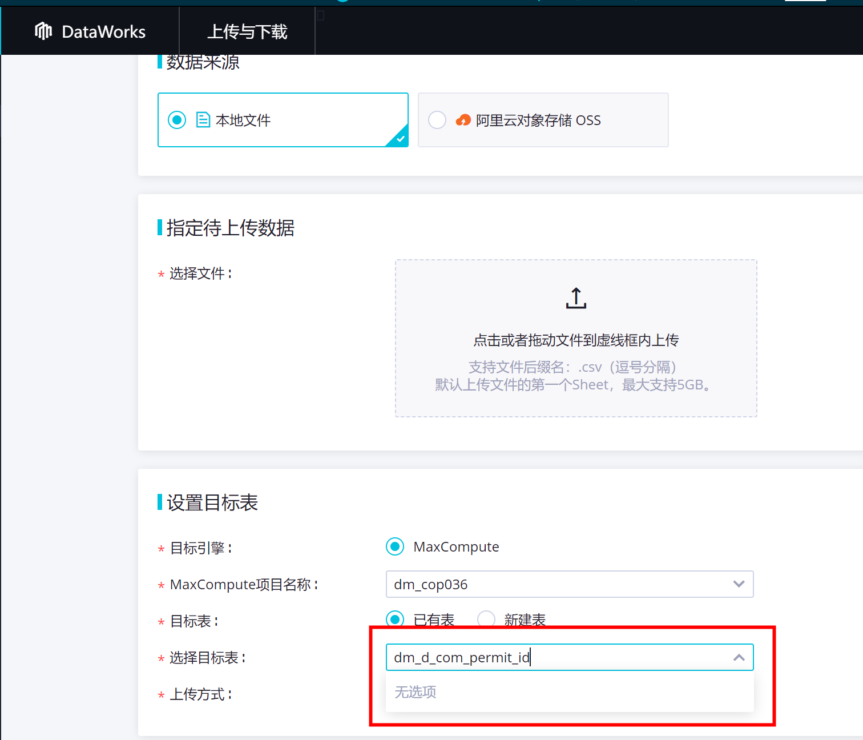Open the 上传与下载 tab
The width and height of the screenshot is (863, 740).
coord(247,31)
